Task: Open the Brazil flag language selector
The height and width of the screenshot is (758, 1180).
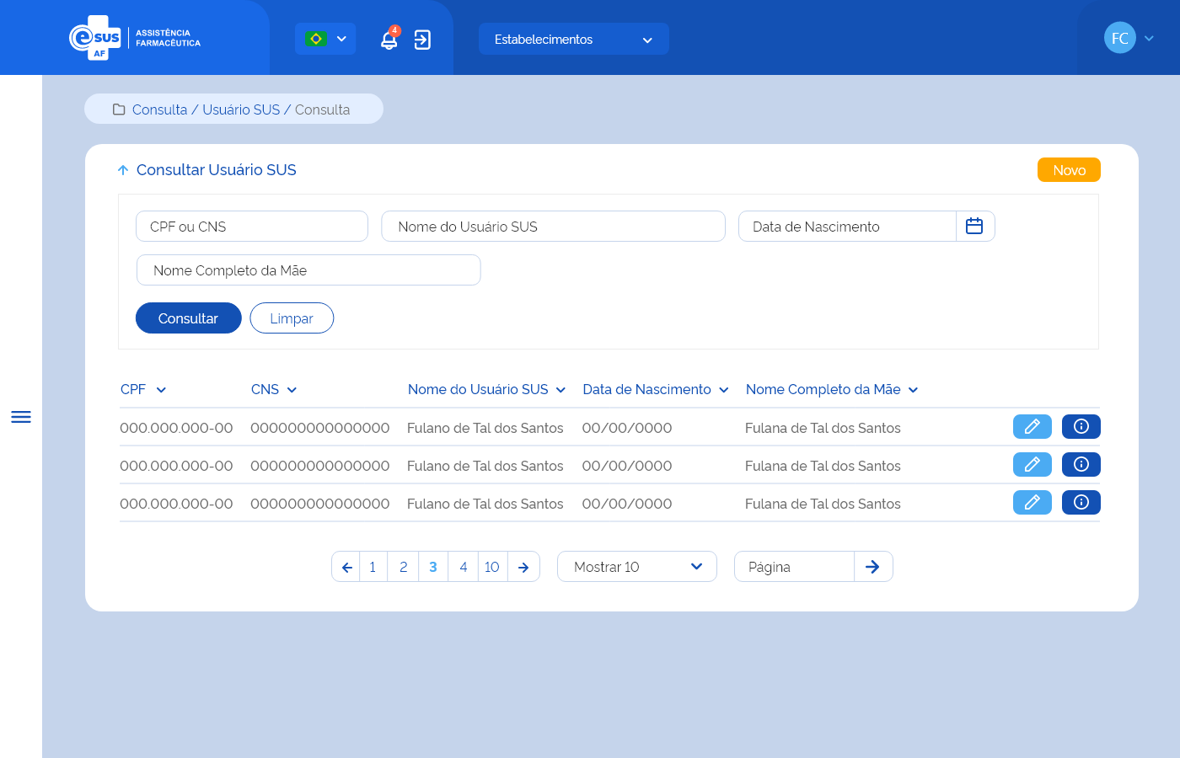Action: coord(325,39)
